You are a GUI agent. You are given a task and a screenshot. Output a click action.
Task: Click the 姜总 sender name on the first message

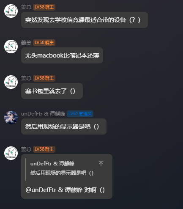point(26,7)
